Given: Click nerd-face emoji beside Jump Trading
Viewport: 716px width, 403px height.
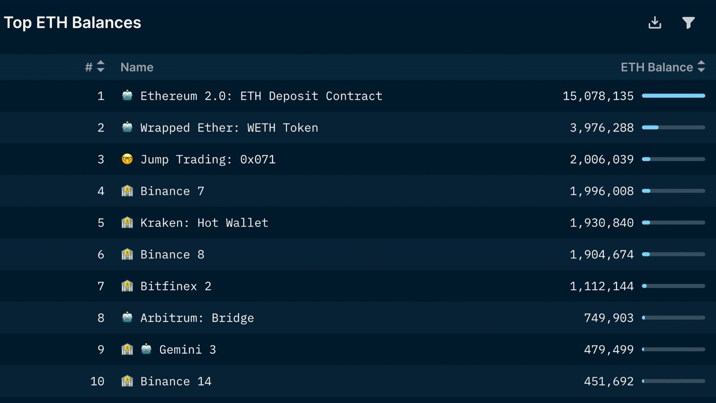Looking at the screenshot, I should tap(127, 159).
